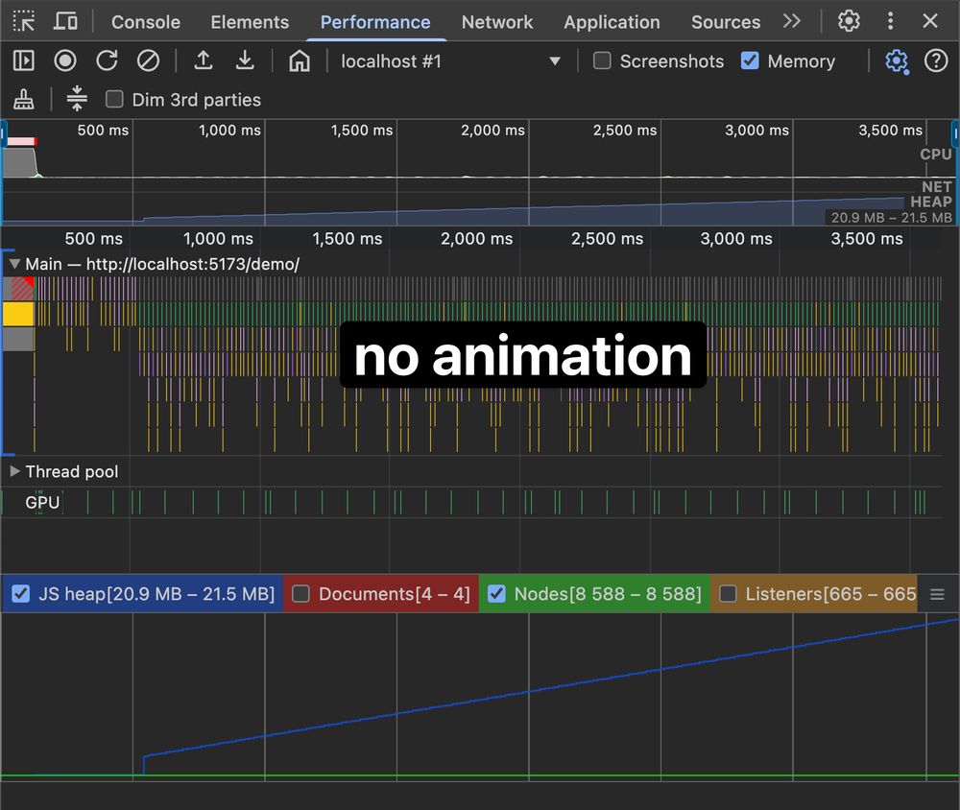Toggle the device toolbar icon
960x810 pixels.
65,21
